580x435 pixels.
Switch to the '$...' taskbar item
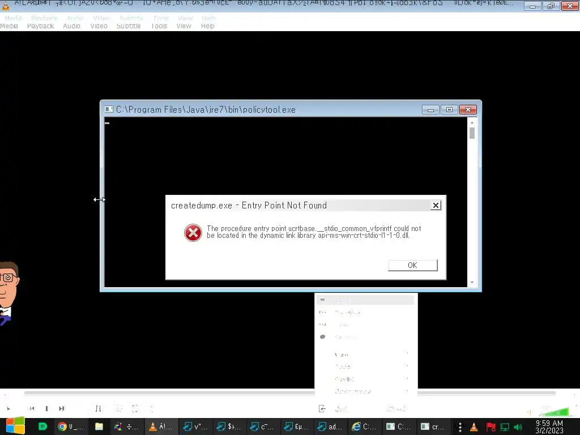228,427
